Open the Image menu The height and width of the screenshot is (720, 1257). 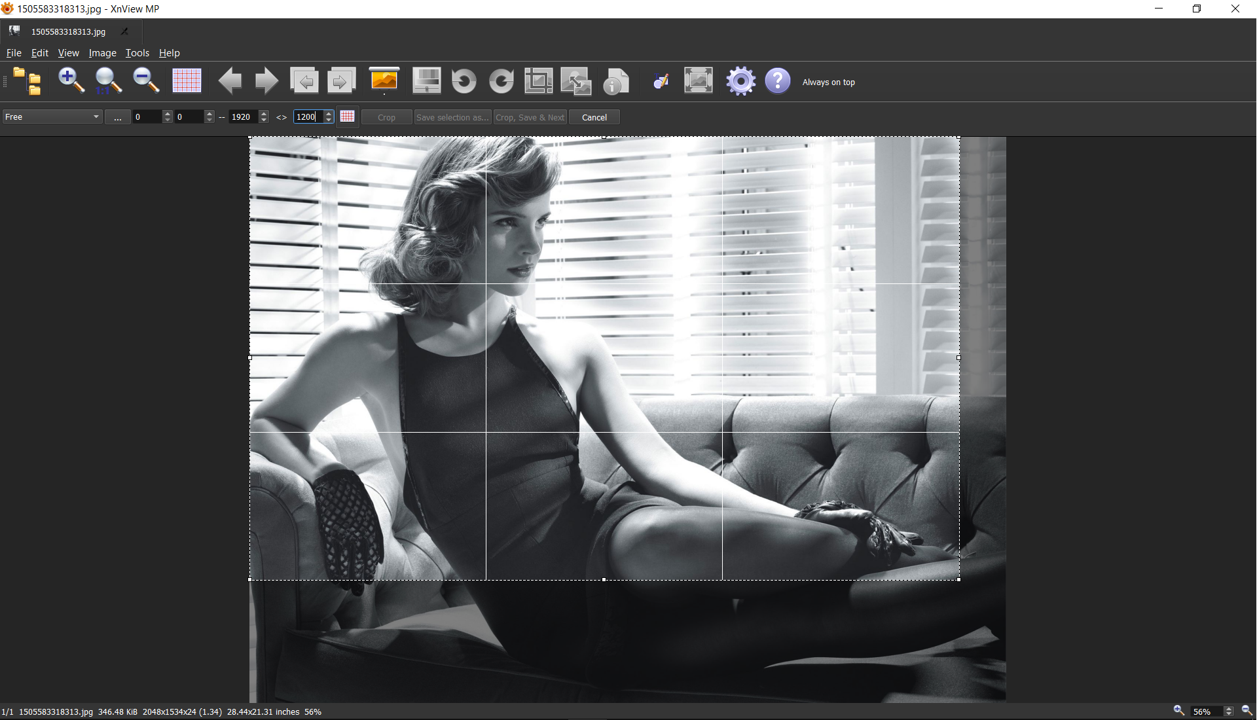(102, 53)
